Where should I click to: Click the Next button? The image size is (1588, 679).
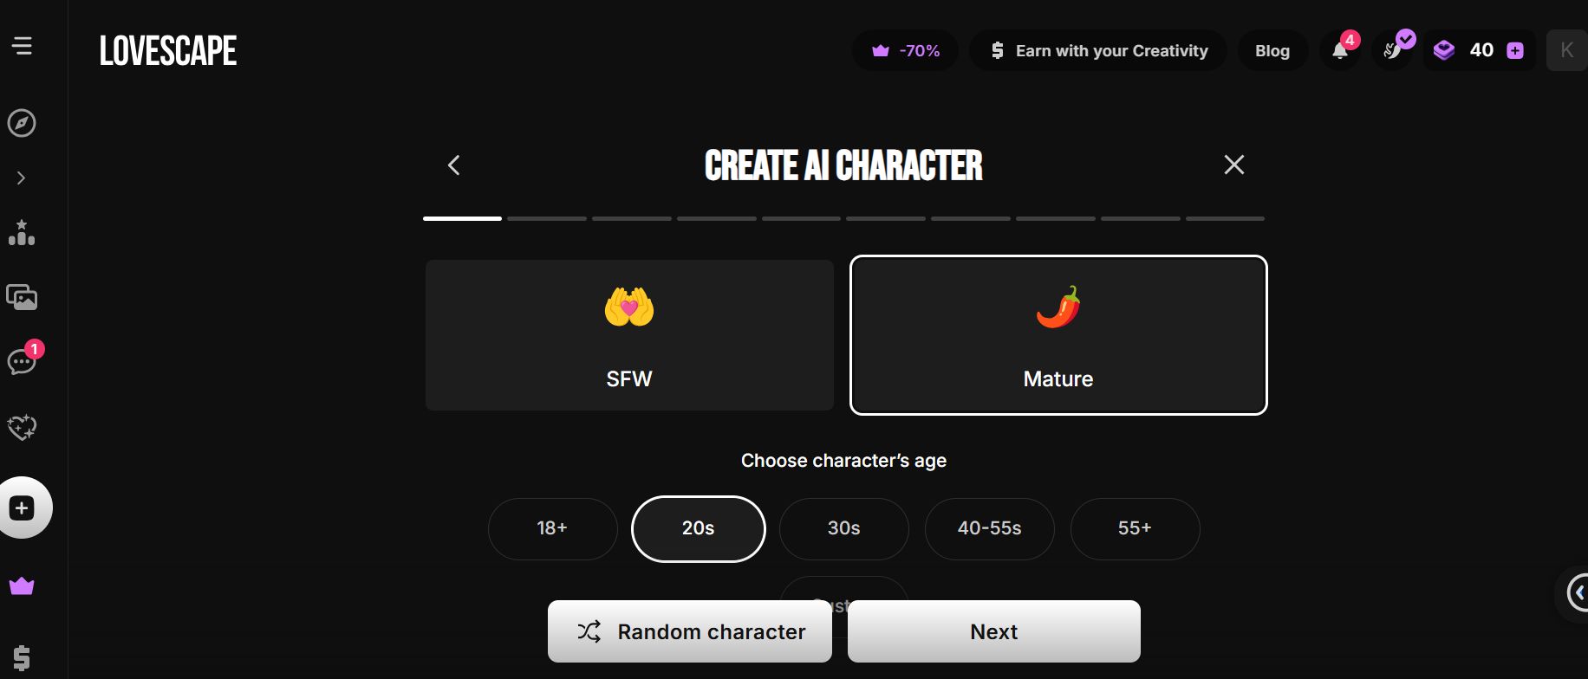pyautogui.click(x=993, y=631)
